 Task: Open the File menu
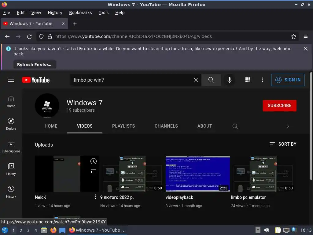[x=7, y=13]
